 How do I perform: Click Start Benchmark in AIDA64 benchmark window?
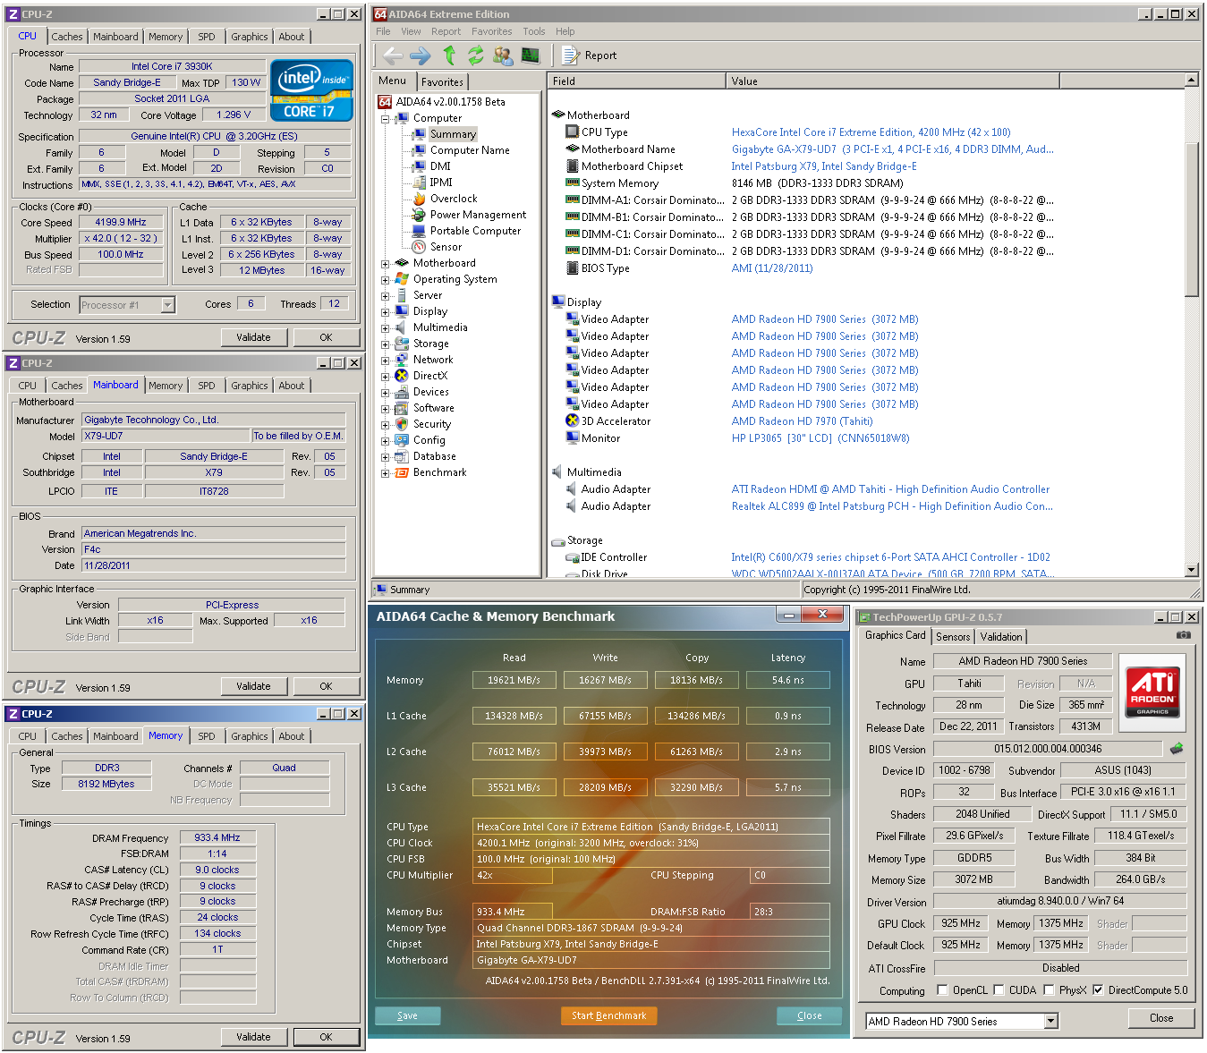pyautogui.click(x=609, y=1015)
